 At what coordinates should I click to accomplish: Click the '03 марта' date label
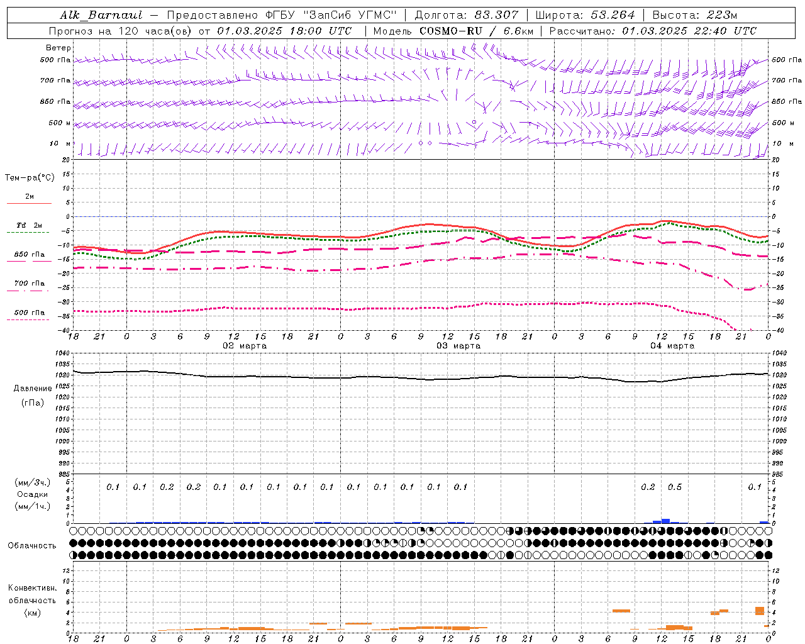[458, 346]
